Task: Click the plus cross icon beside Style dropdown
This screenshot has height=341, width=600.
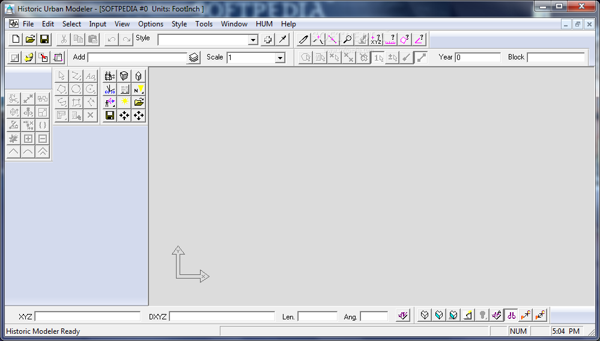Action: tap(268, 40)
